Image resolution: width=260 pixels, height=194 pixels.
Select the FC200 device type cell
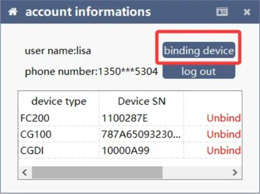tap(36, 118)
